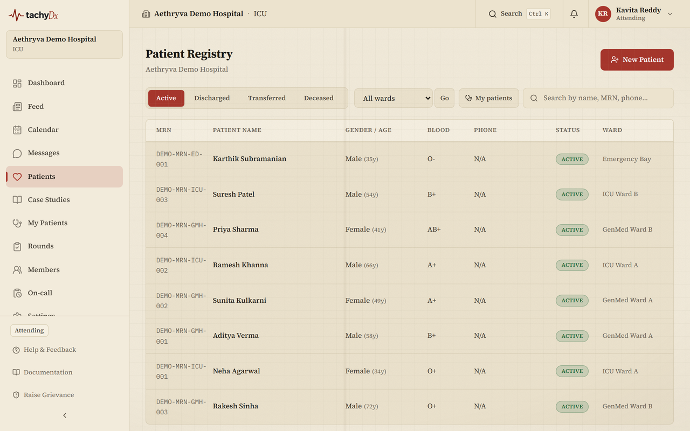Screen dimensions: 690x431
Task: Click the Feed newspaper icon
Action: coord(17,107)
